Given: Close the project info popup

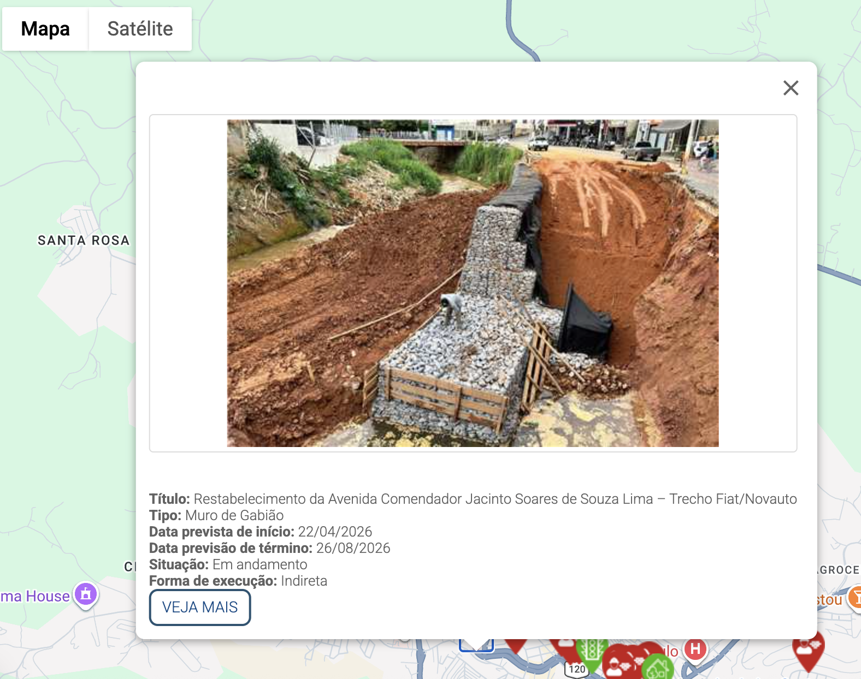Looking at the screenshot, I should 791,88.
